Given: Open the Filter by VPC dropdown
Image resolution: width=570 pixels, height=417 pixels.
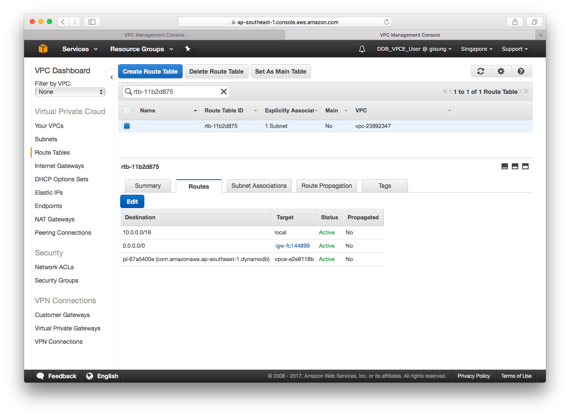Looking at the screenshot, I should [70, 92].
